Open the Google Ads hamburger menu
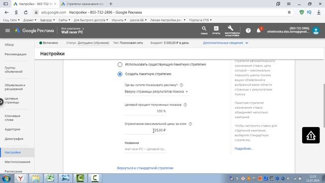The width and height of the screenshot is (325, 183). click(8, 30)
